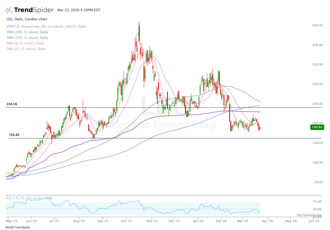The image size is (330, 230).
Task: Click the May '26 date axis label
Action: [291, 221]
